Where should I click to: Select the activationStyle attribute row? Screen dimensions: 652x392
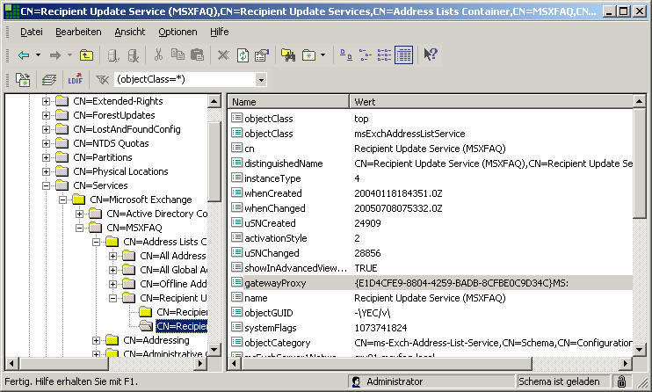(431, 238)
